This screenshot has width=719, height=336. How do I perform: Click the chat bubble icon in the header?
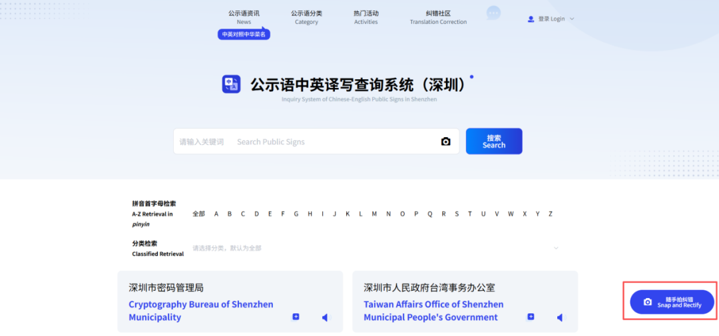(493, 13)
